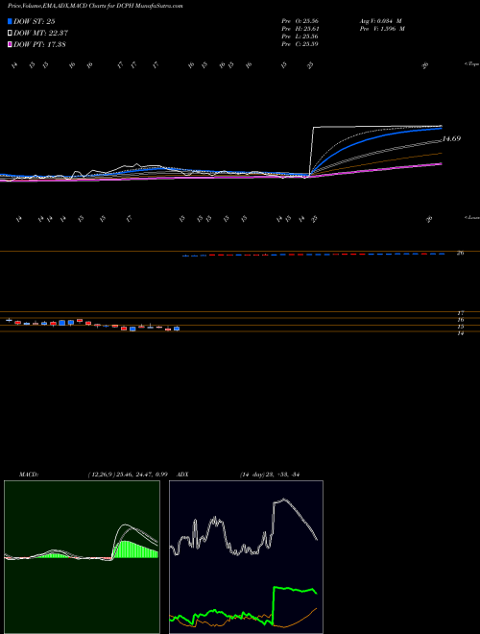Click the magenta DOW PT legend swatch

11,44
